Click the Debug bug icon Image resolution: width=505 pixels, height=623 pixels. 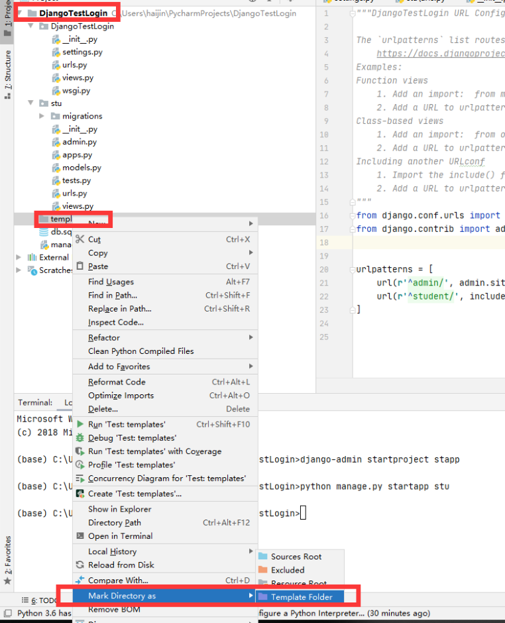click(80, 437)
